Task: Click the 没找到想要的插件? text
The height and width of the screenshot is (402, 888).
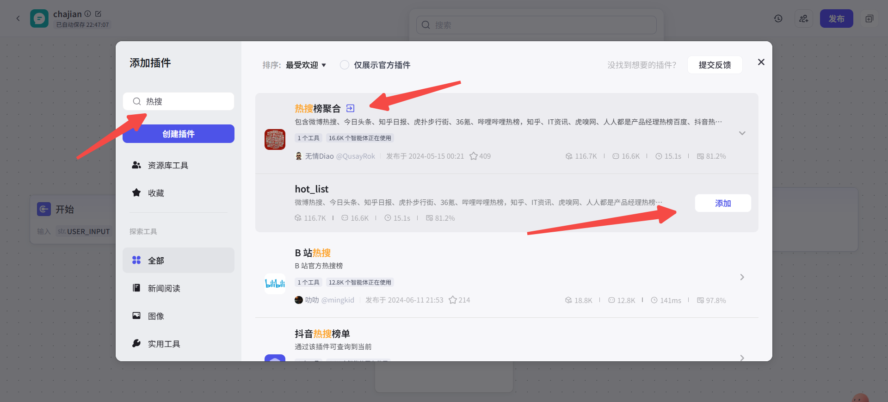Action: 642,65
